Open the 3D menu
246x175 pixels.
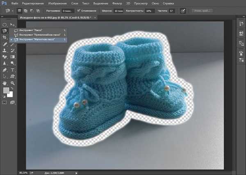[128, 3]
